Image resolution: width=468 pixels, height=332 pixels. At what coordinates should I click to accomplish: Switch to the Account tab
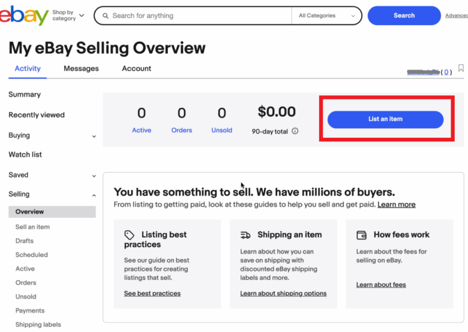[136, 69]
